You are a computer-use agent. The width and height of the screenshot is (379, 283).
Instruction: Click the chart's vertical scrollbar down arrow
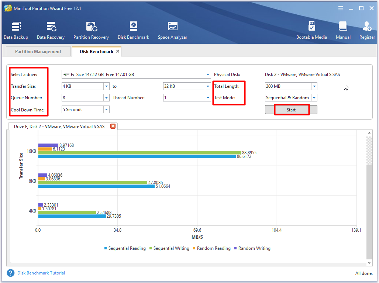369,263
